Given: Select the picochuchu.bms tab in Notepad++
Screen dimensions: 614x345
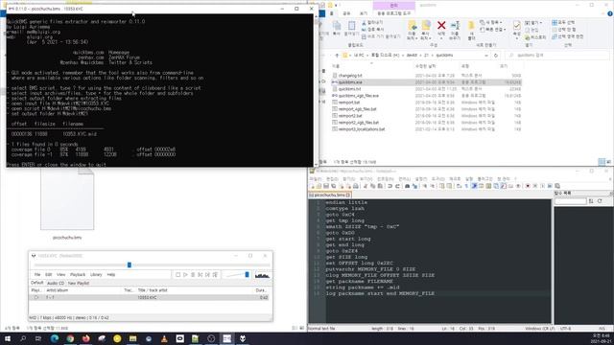Looking at the screenshot, I should [330, 195].
